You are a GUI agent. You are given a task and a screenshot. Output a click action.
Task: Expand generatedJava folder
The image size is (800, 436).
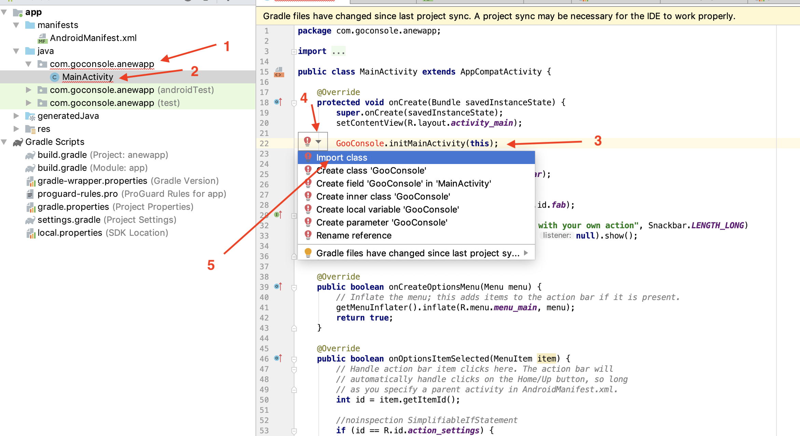click(x=16, y=116)
